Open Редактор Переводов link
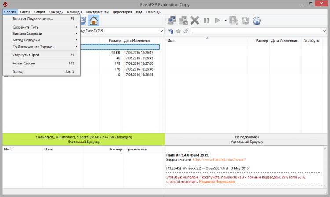Screen dimensions: 330x197 click(x=217, y=182)
